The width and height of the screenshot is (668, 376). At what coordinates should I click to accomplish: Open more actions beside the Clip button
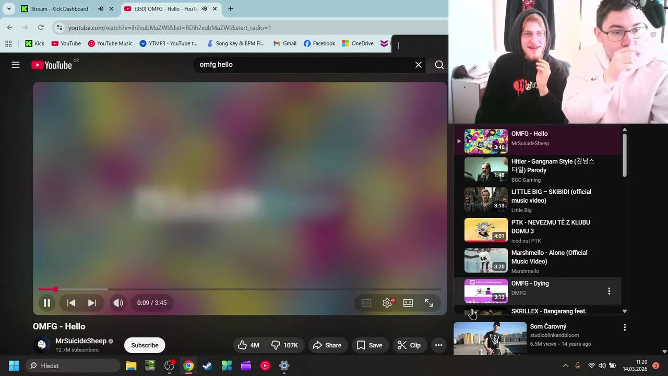point(438,345)
